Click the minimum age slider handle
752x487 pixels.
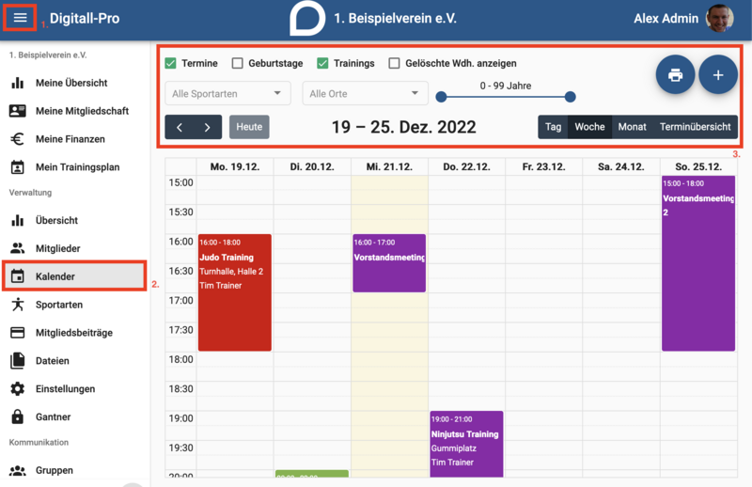[x=441, y=97]
